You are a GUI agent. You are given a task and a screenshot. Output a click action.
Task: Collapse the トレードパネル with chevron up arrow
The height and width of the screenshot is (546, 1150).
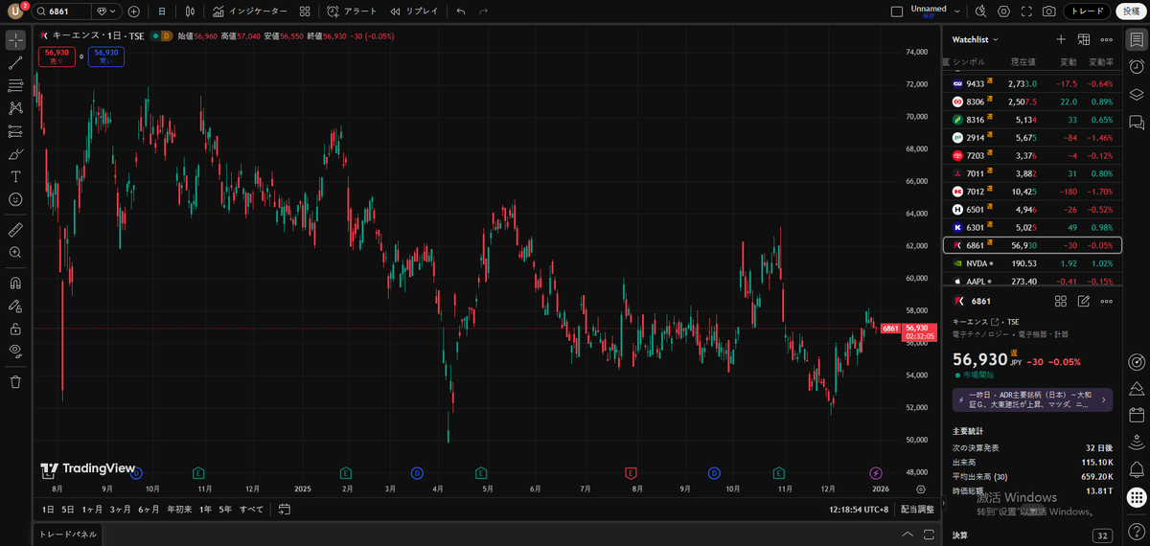(x=908, y=534)
